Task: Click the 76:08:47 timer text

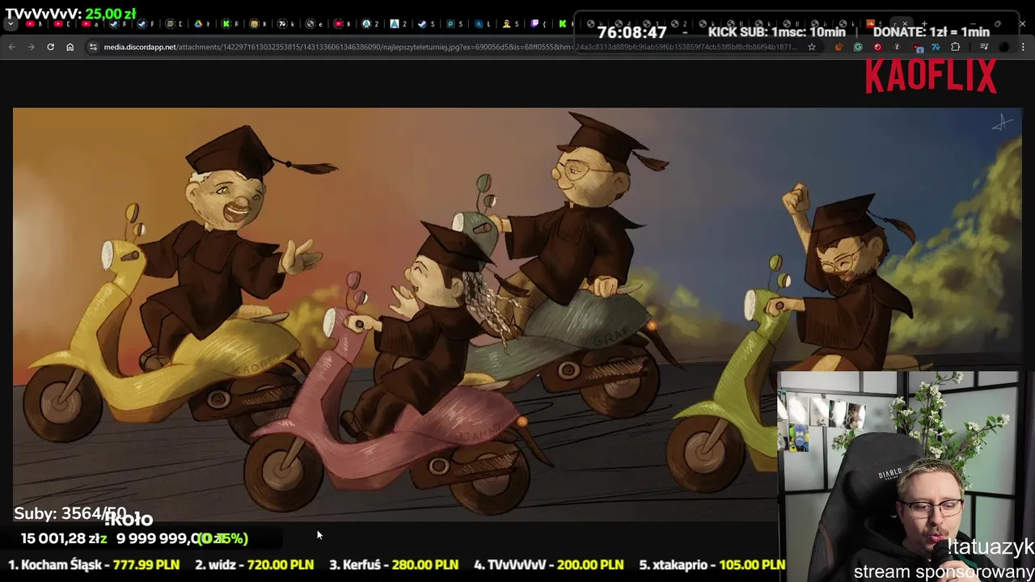Action: click(x=632, y=32)
